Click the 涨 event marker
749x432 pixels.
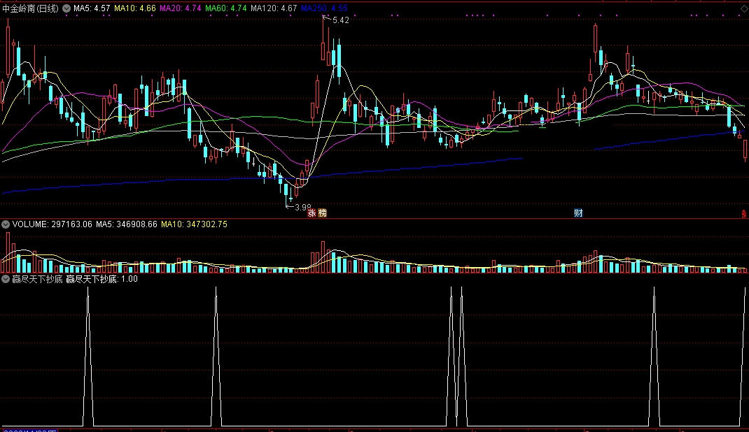(x=312, y=213)
